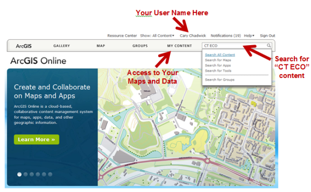The image size is (311, 192).
Task: Open the Gallery tab
Action: (62, 46)
